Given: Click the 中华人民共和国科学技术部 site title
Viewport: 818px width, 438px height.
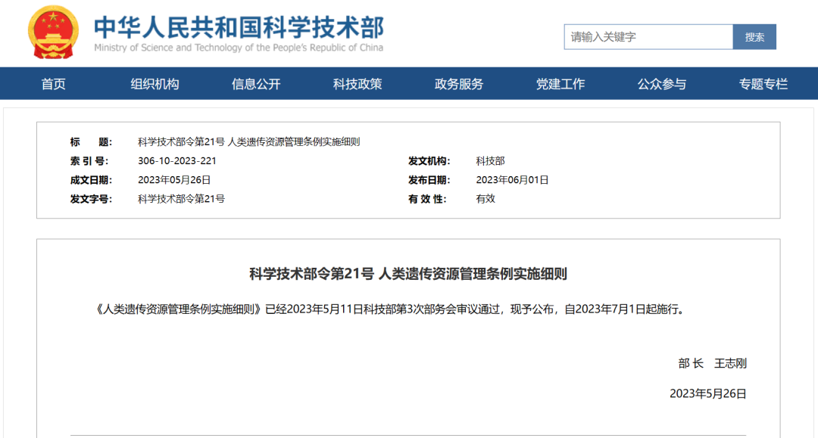Looking at the screenshot, I should click(239, 27).
